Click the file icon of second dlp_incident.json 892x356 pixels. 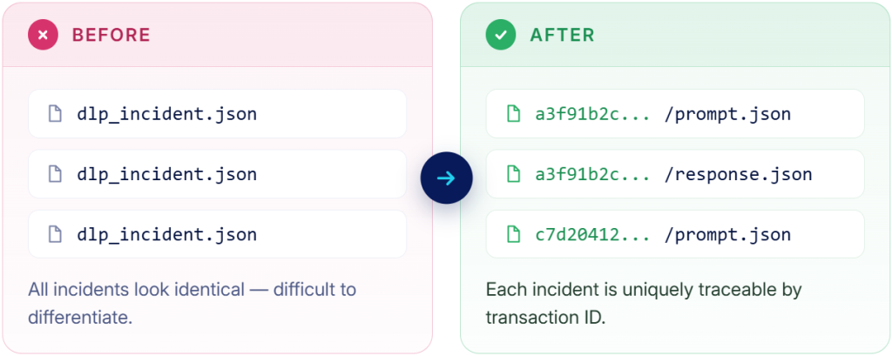point(55,174)
